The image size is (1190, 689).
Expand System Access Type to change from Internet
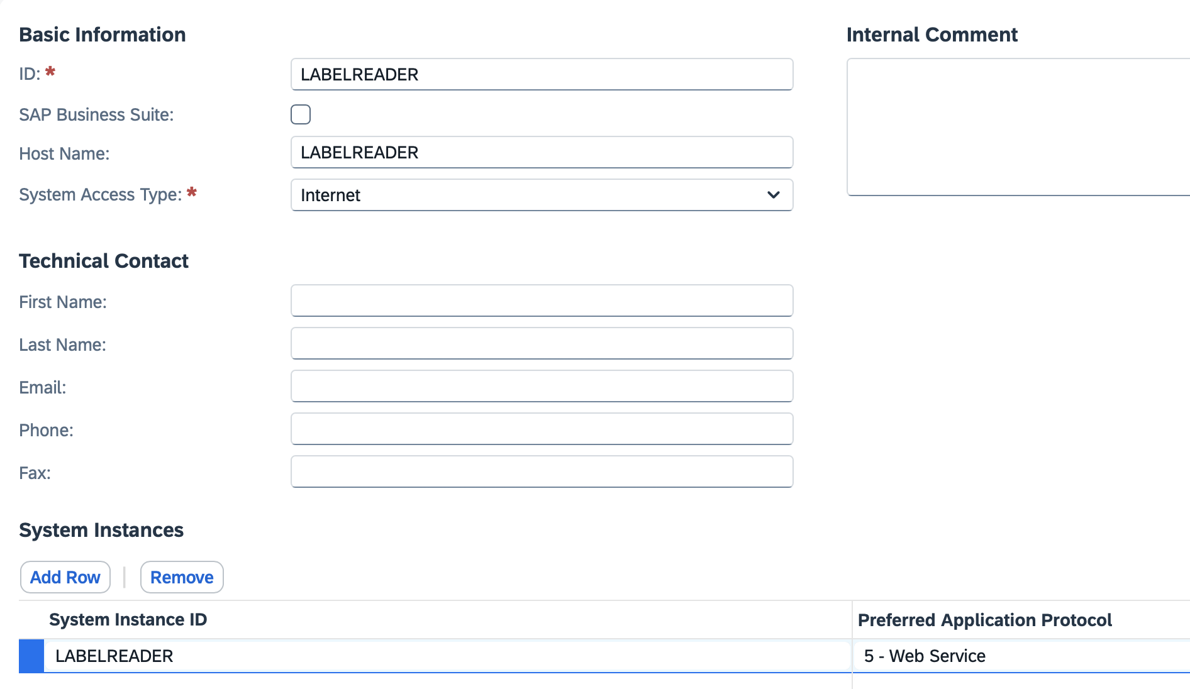[x=774, y=195]
